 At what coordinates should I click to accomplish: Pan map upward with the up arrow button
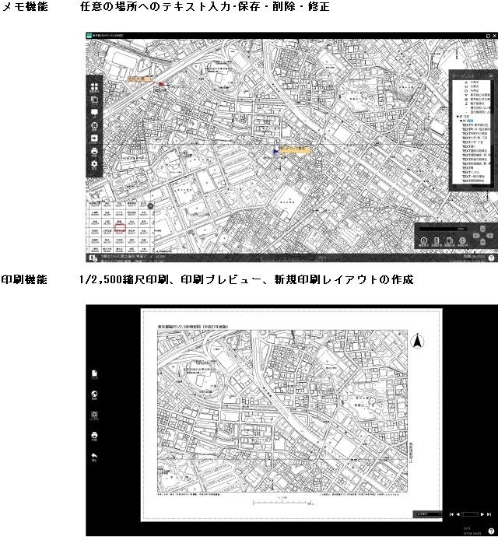click(x=482, y=229)
